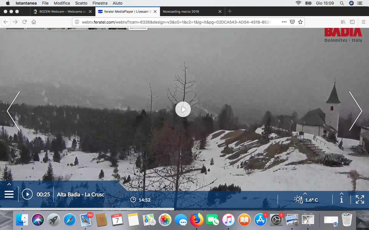Open the info panel via the i icon

(342, 200)
